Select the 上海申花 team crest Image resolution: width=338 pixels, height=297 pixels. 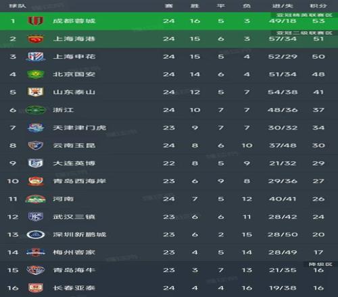pos(35,57)
